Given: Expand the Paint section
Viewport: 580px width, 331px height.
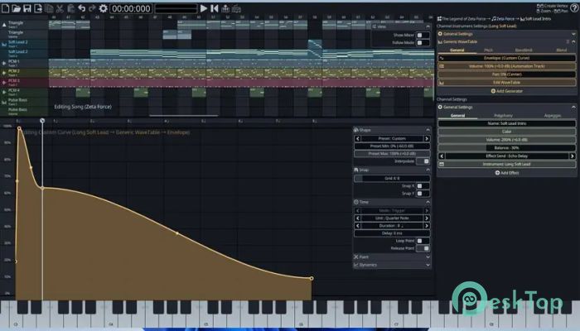Looking at the screenshot, I should (x=428, y=257).
